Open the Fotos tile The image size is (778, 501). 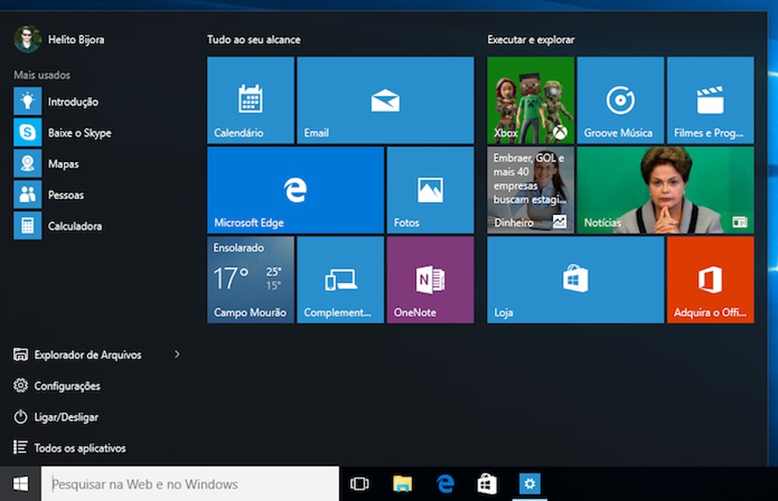click(x=430, y=190)
